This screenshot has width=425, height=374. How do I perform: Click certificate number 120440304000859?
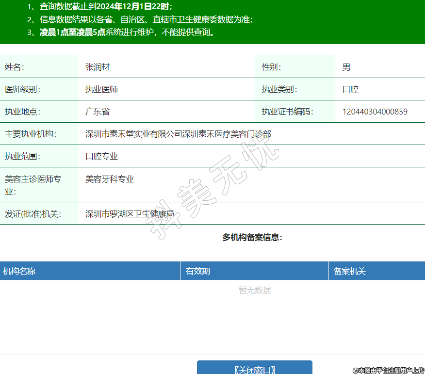coord(375,112)
